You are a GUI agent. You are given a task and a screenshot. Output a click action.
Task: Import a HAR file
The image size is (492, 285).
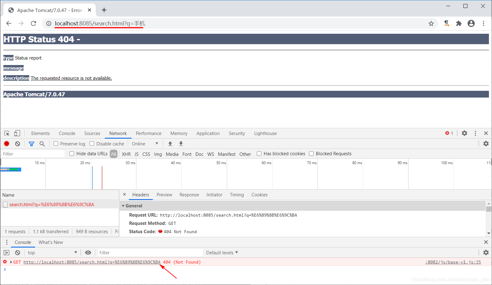coord(170,144)
